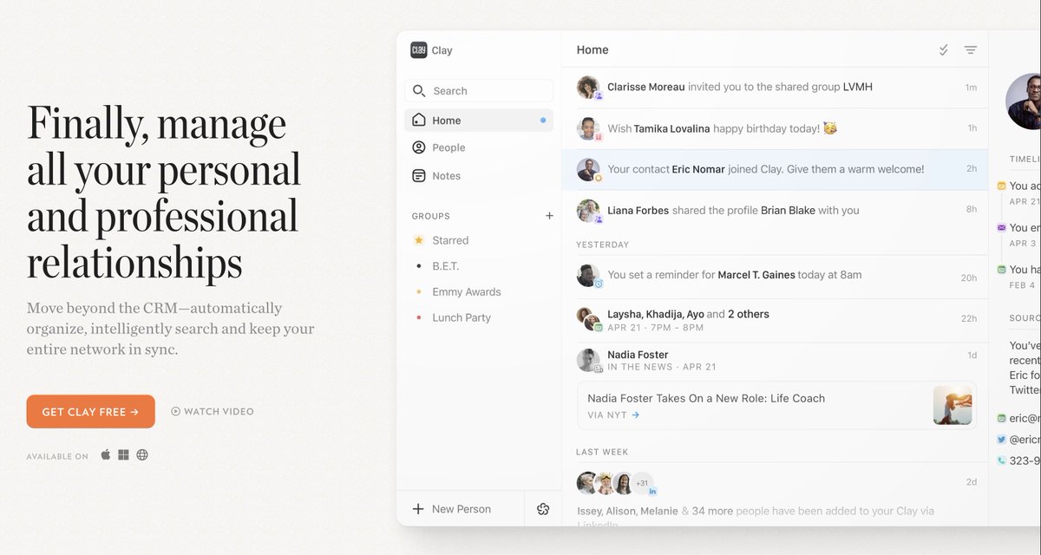The width and height of the screenshot is (1041, 555).
Task: Open the Notes section in sidebar
Action: [479, 175]
